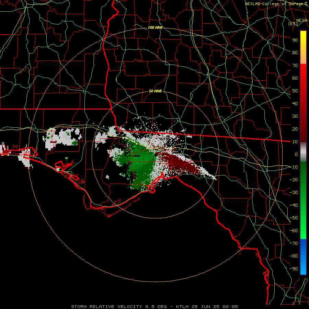Click the "00:05" time stamp
The height and width of the screenshot is (309, 309).
230,307
